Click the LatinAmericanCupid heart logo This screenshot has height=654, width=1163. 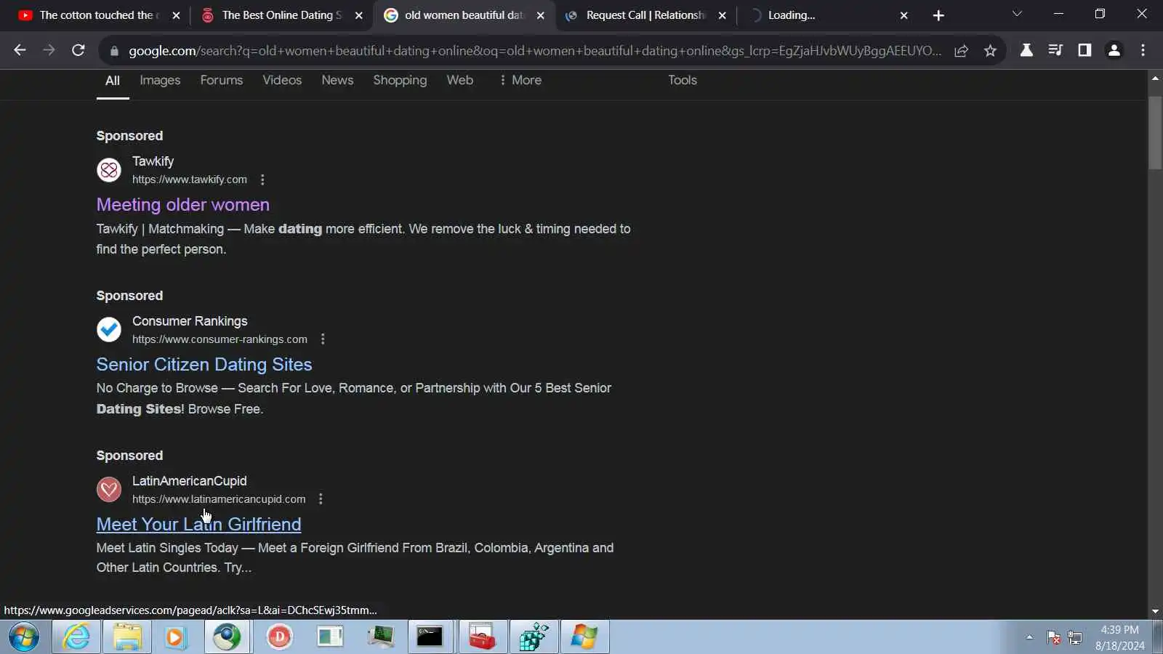click(109, 490)
